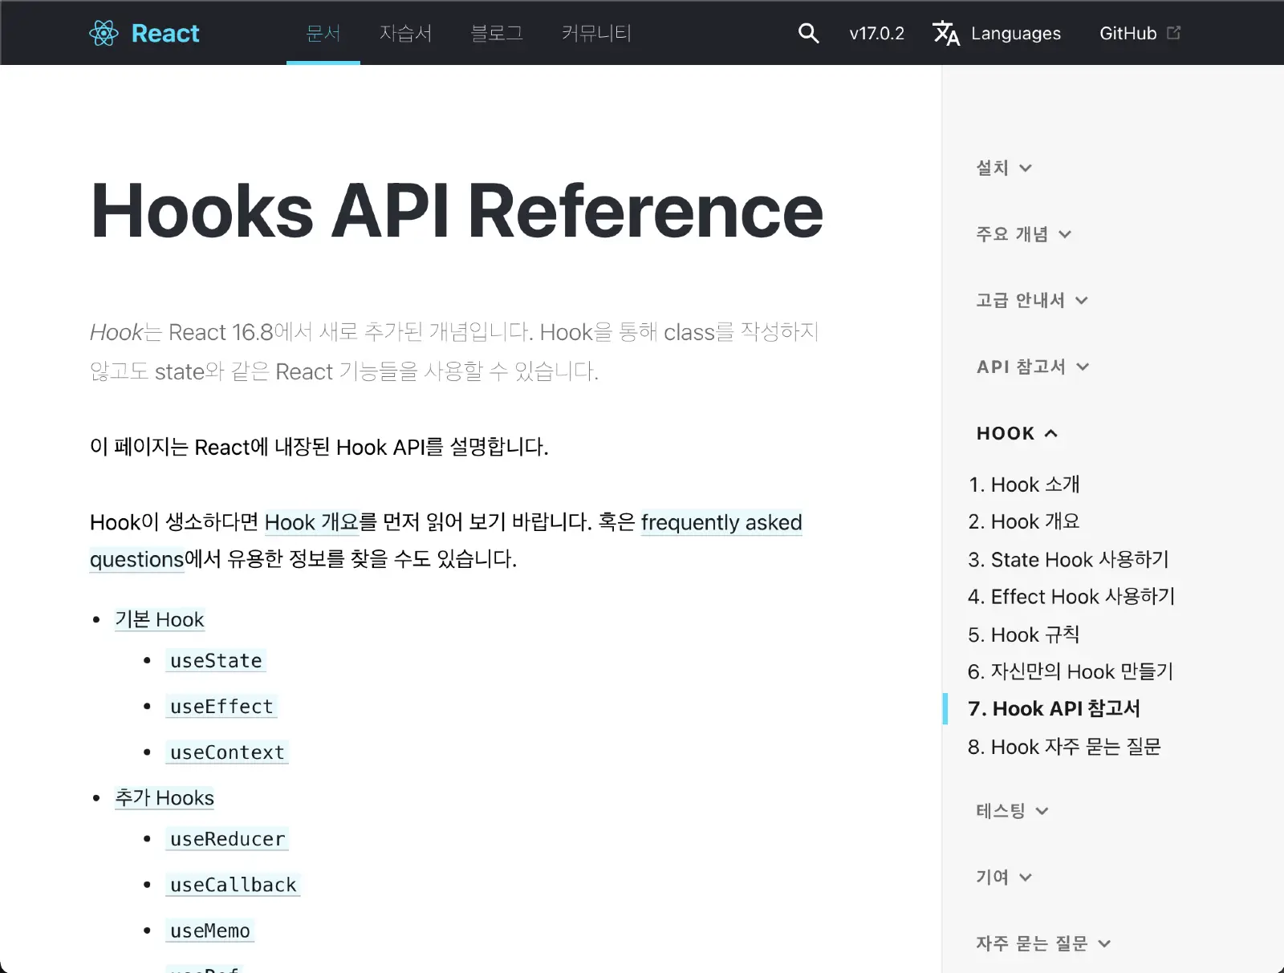Viewport: 1284px width, 973px height.
Task: Click the v17.0.2 version link
Action: pyautogui.click(x=876, y=33)
